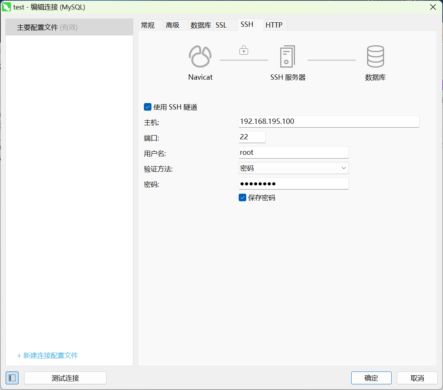This screenshot has height=390, width=443.
Task: Focus the 端口 port field showing 22
Action: (x=252, y=137)
